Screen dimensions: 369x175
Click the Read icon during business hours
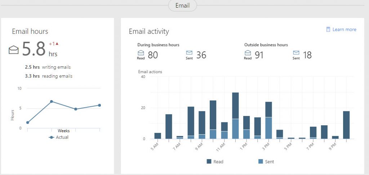coord(141,53)
